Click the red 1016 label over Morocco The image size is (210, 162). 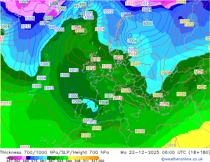(x=86, y=136)
